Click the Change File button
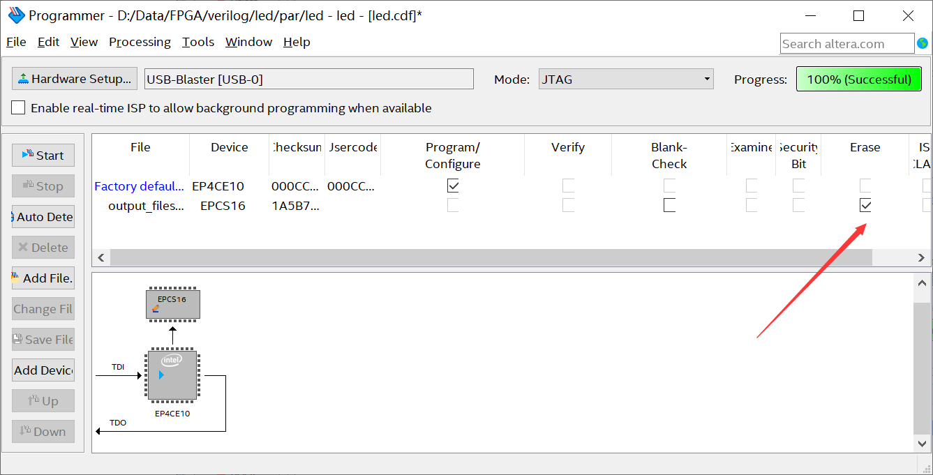 pos(43,309)
